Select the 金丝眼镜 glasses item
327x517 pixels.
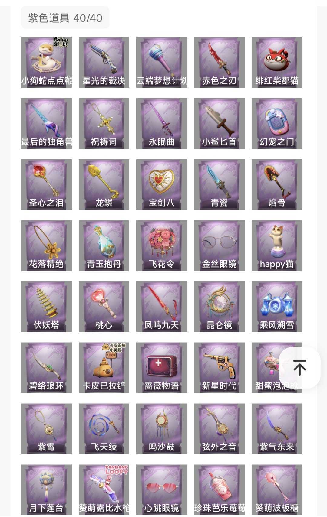(x=219, y=245)
